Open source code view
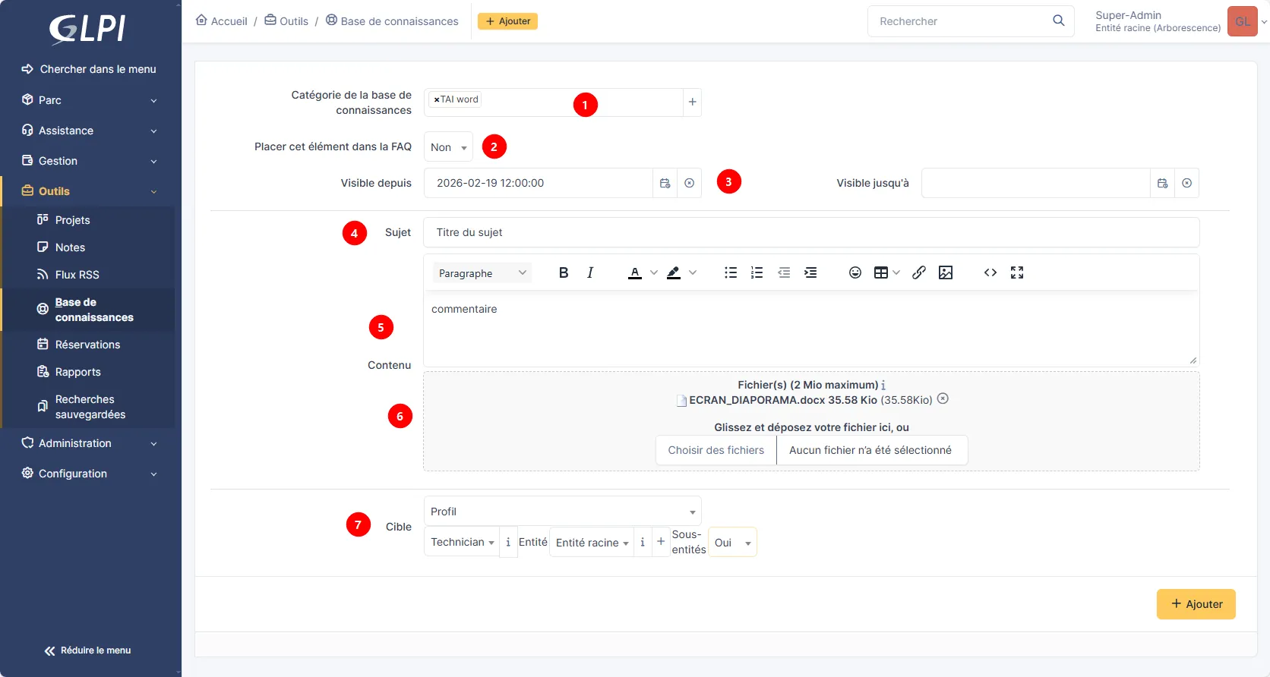This screenshot has height=677, width=1270. (x=990, y=272)
